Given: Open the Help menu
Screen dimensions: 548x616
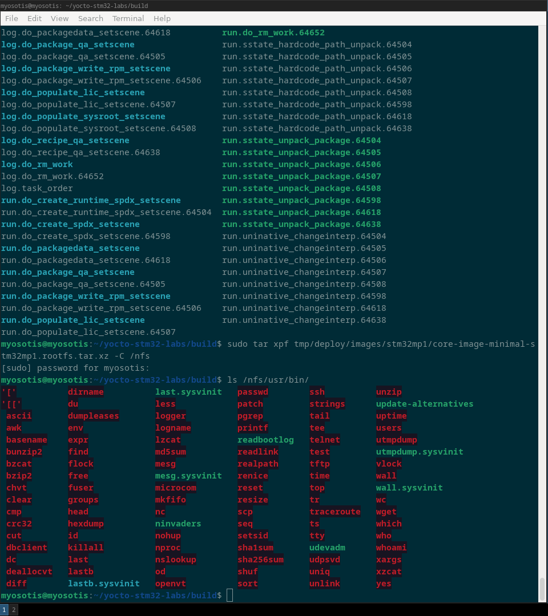Looking at the screenshot, I should pyautogui.click(x=162, y=18).
